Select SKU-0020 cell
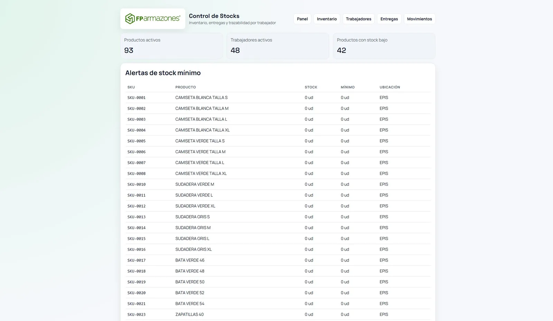553x321 pixels. 136,293
